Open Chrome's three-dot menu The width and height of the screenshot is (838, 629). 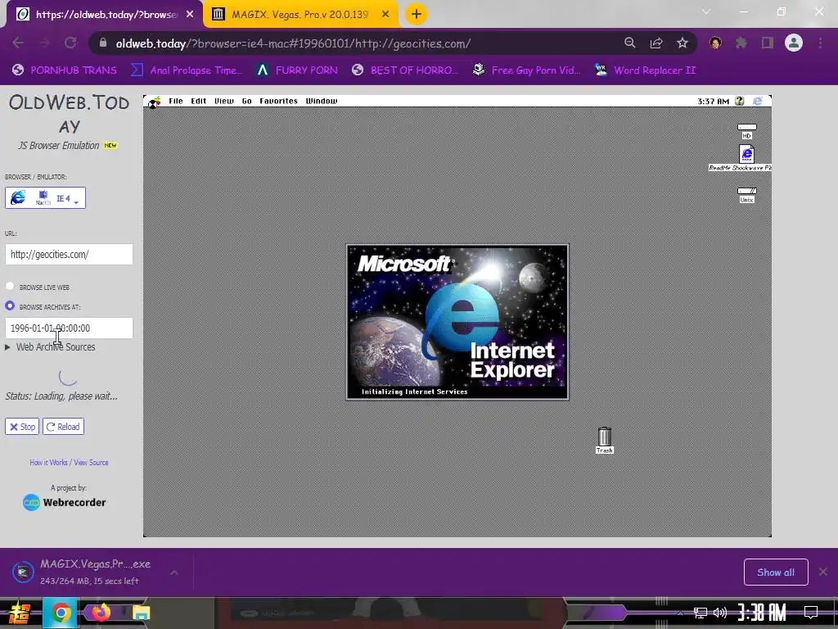pos(820,43)
